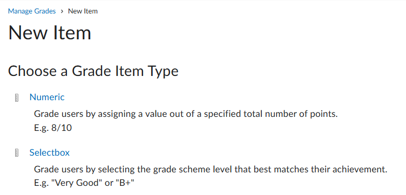
Task: Choose the Selectbox grade item type
Action: coord(50,152)
